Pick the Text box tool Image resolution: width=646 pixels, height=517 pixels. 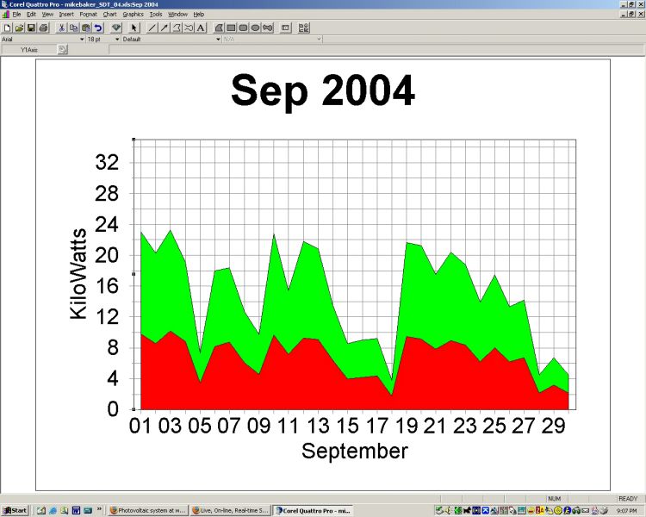click(x=201, y=28)
